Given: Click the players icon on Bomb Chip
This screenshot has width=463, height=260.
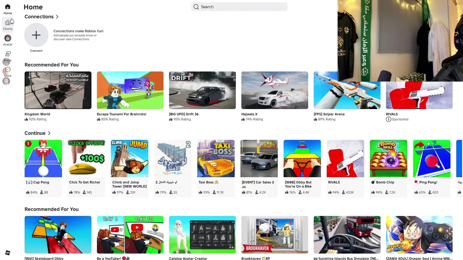Looking at the screenshot, I should (386, 192).
